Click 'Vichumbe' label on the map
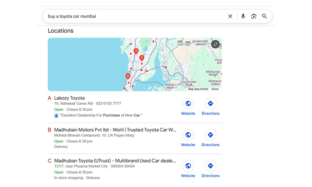Screen dimensions: 312x187 coord(189,82)
